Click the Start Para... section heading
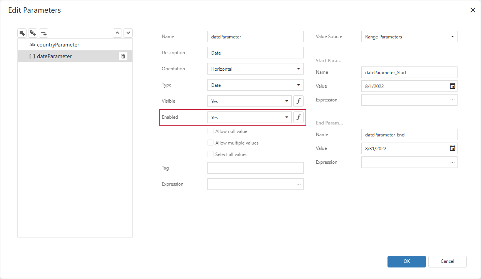Screen dimensions: 481x279 point(329,61)
